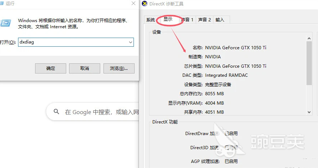318x168 pixels.
Task: Open file browser with 浏览(B)... button
Action: [x=119, y=68]
